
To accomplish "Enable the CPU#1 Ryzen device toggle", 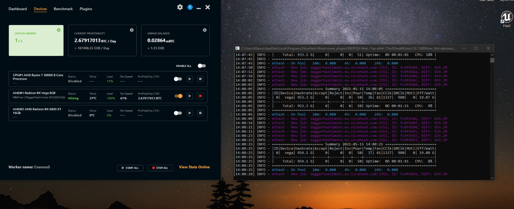I will (x=178, y=79).
